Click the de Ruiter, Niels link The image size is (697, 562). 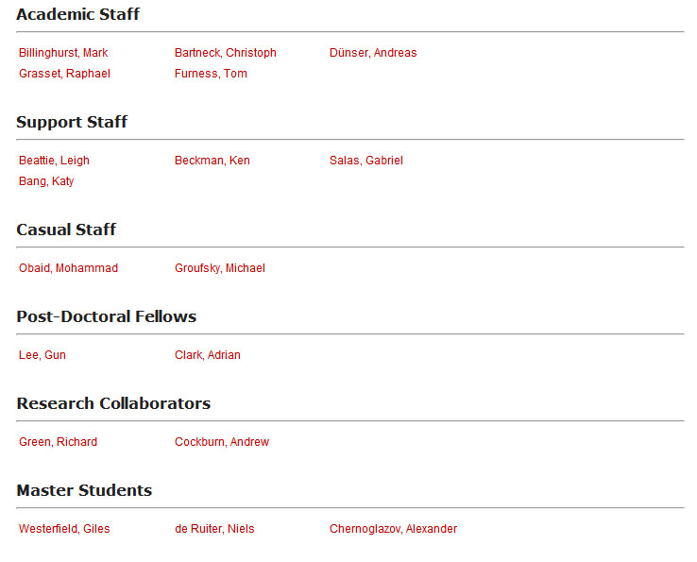[x=213, y=529]
